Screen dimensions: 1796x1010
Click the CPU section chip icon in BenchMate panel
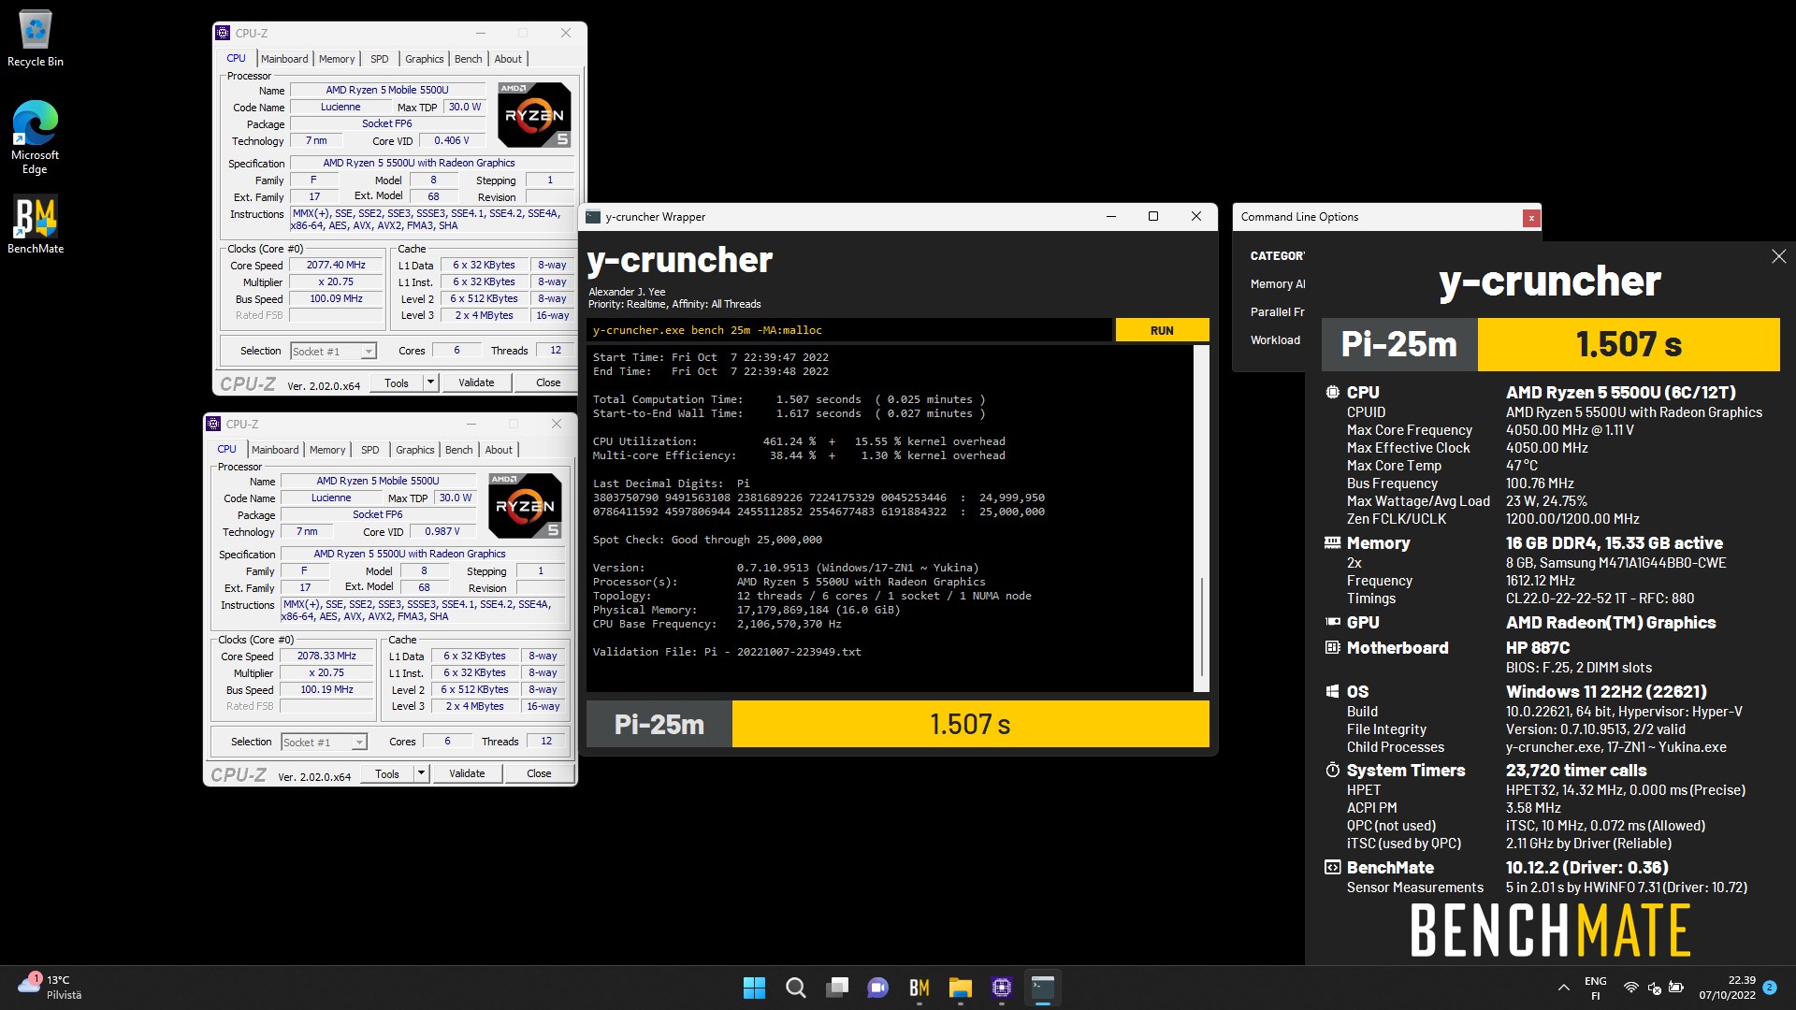click(1332, 393)
